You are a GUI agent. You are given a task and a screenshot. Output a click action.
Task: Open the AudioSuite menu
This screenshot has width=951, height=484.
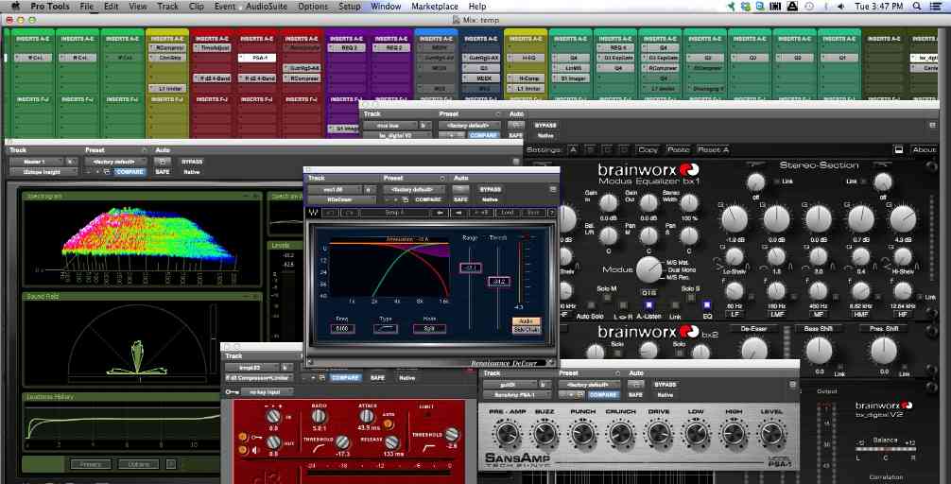(x=267, y=6)
